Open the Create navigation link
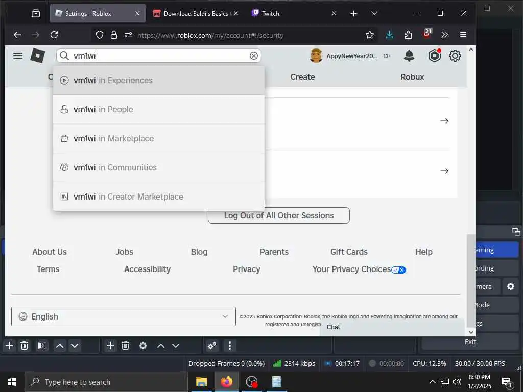Image resolution: width=523 pixels, height=392 pixels. [302, 77]
